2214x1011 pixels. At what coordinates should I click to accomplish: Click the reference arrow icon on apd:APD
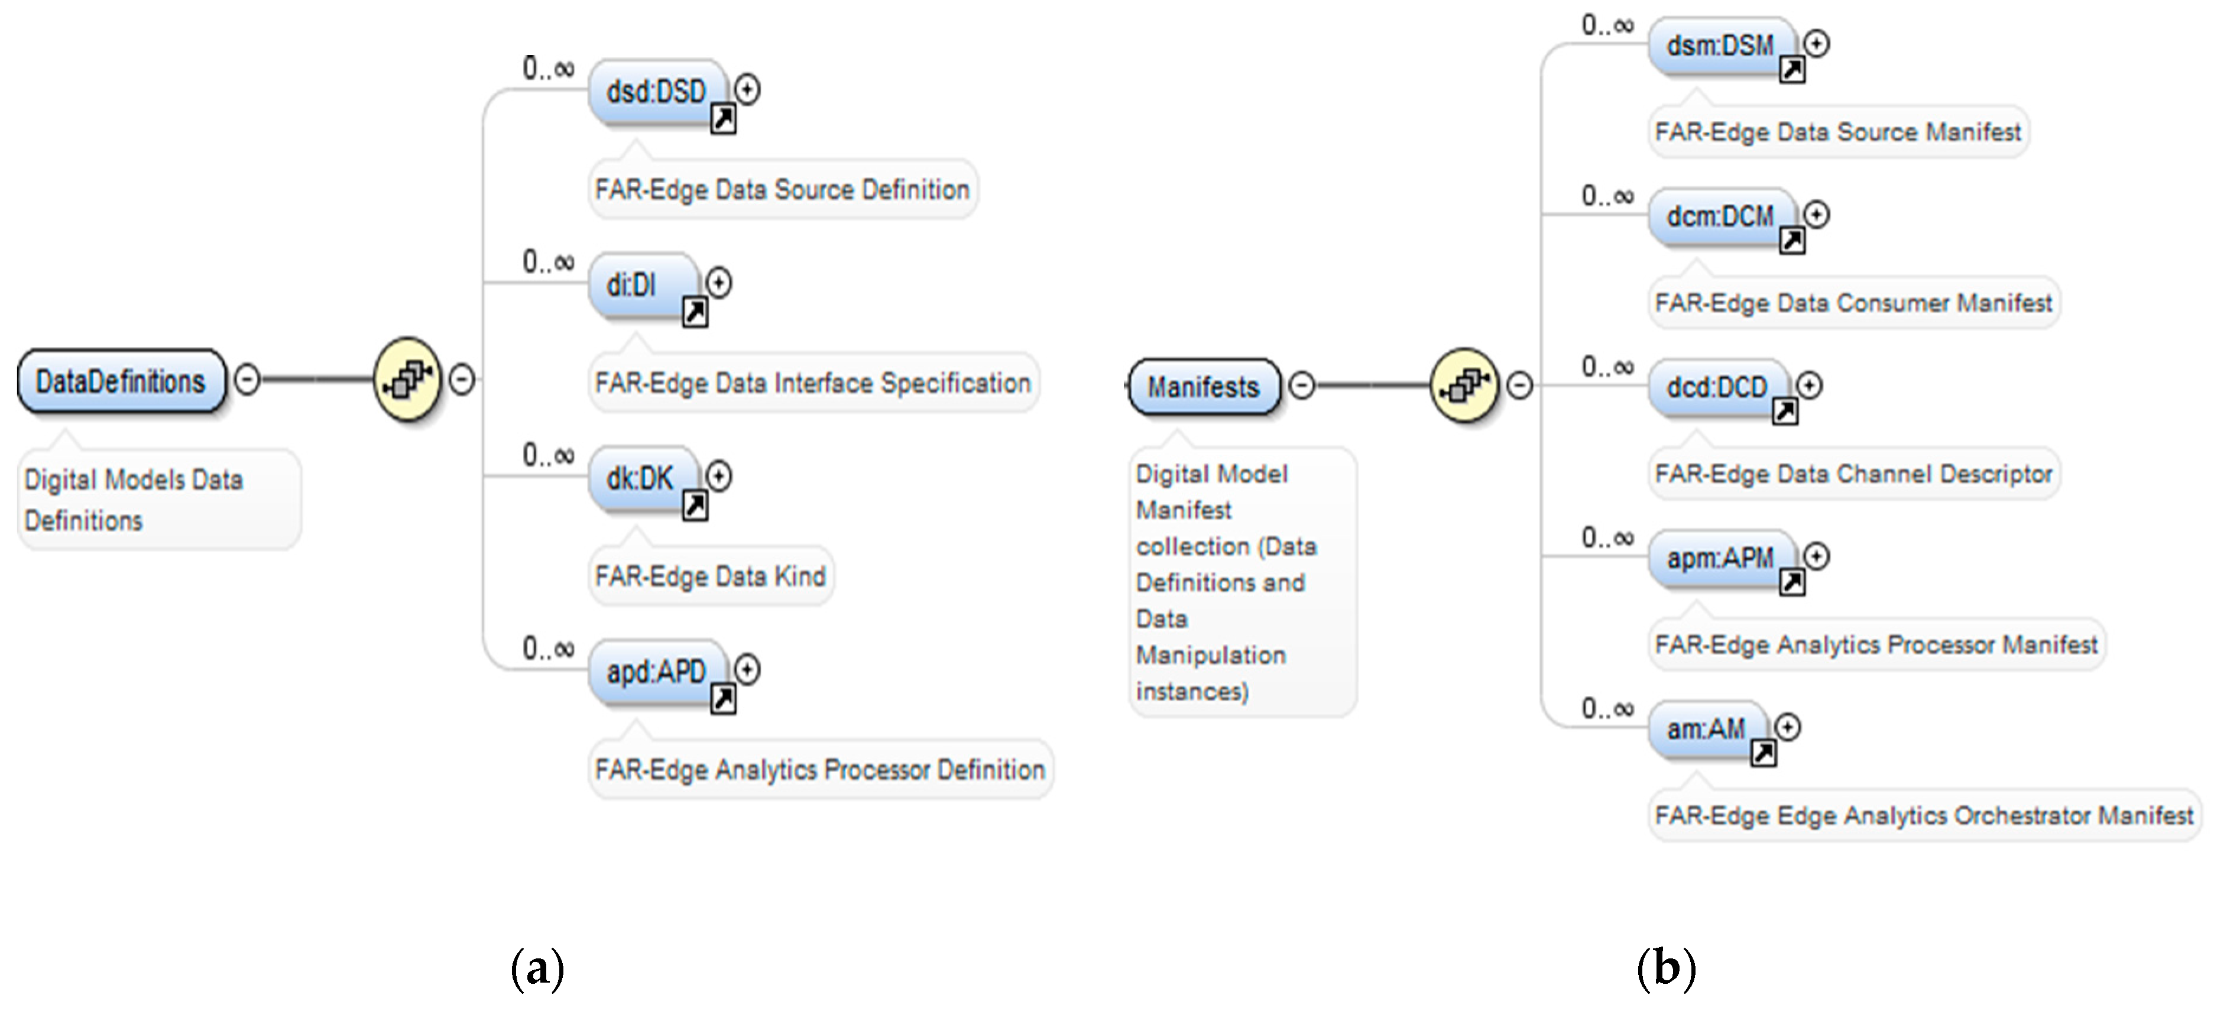click(724, 699)
